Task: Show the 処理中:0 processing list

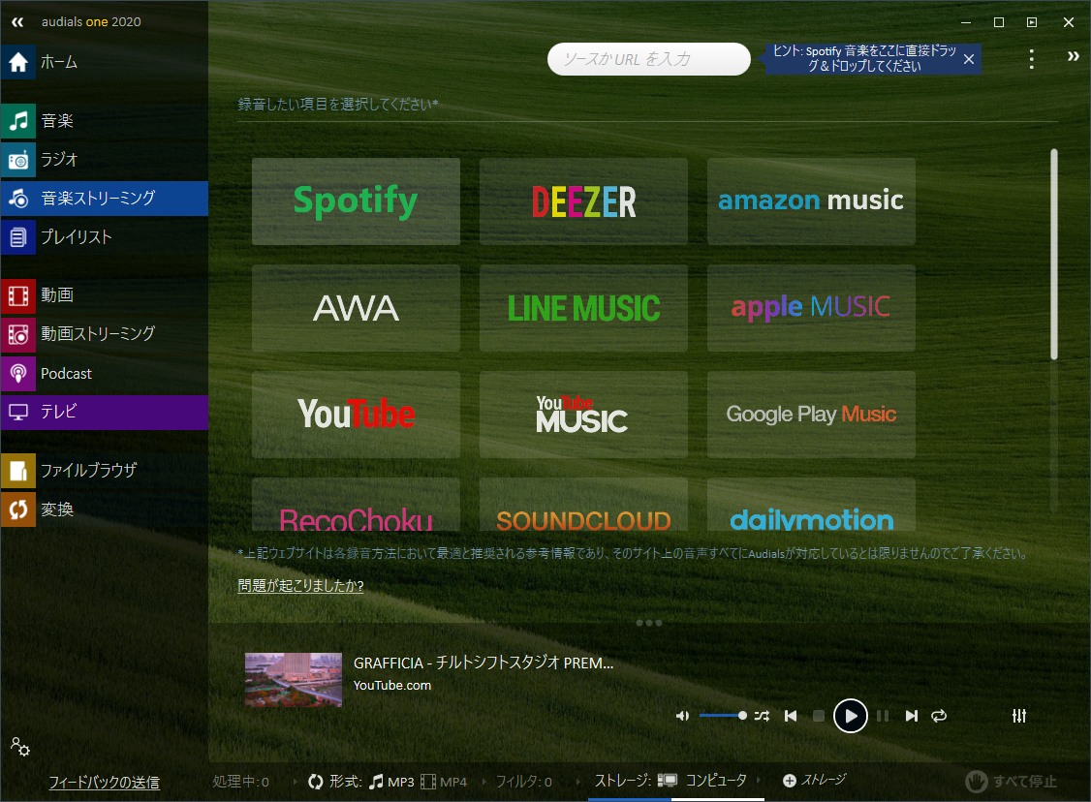Action: coord(240,782)
